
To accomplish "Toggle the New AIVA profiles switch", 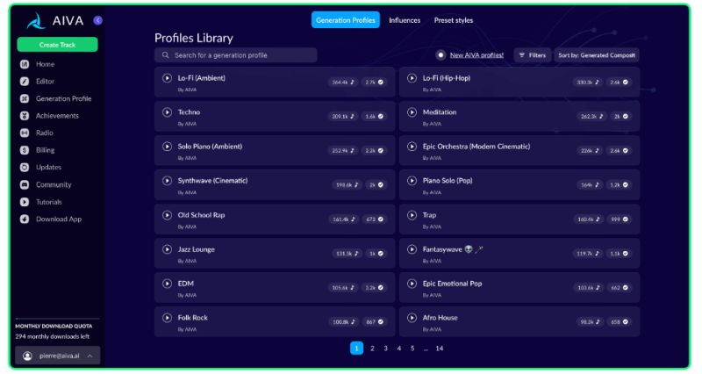I will [x=441, y=54].
